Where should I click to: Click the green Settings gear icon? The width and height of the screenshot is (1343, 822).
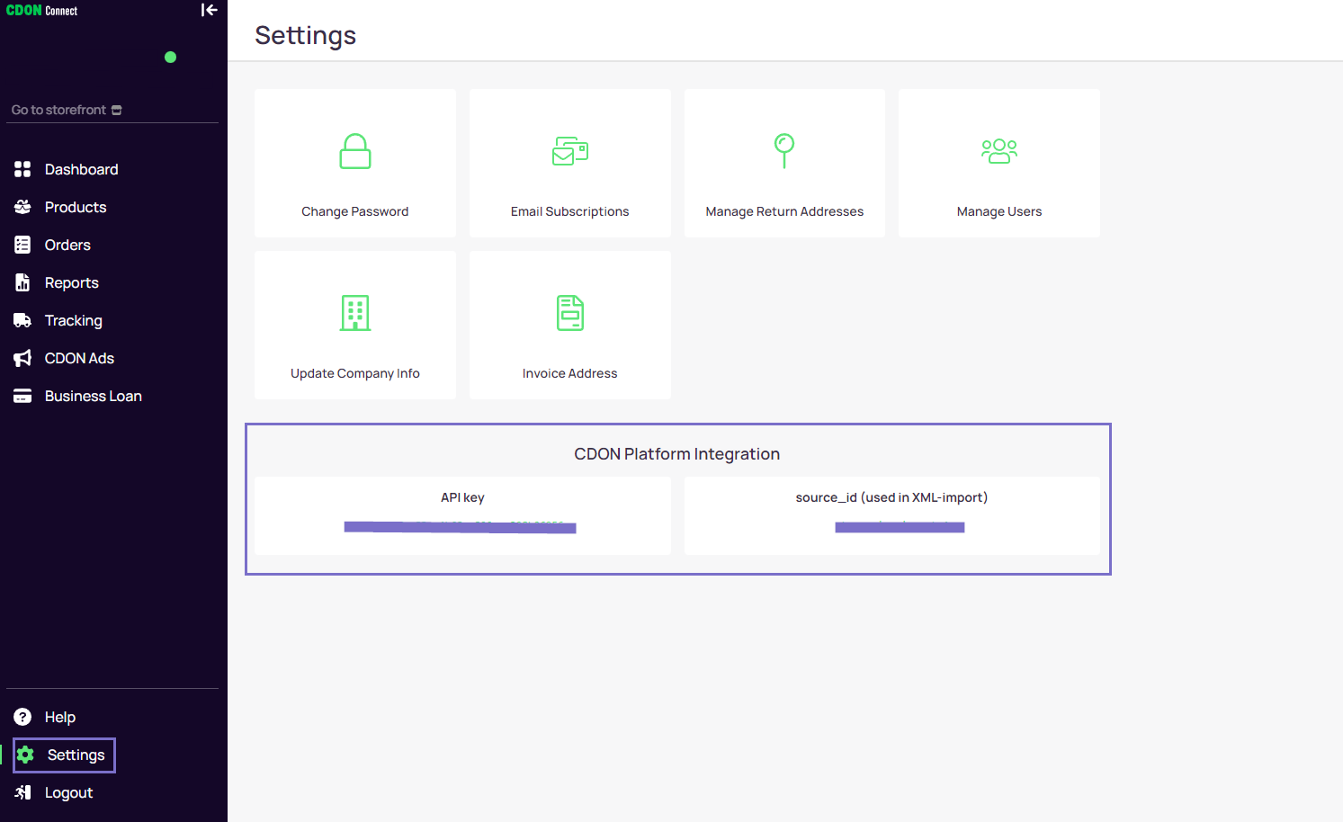(x=26, y=755)
